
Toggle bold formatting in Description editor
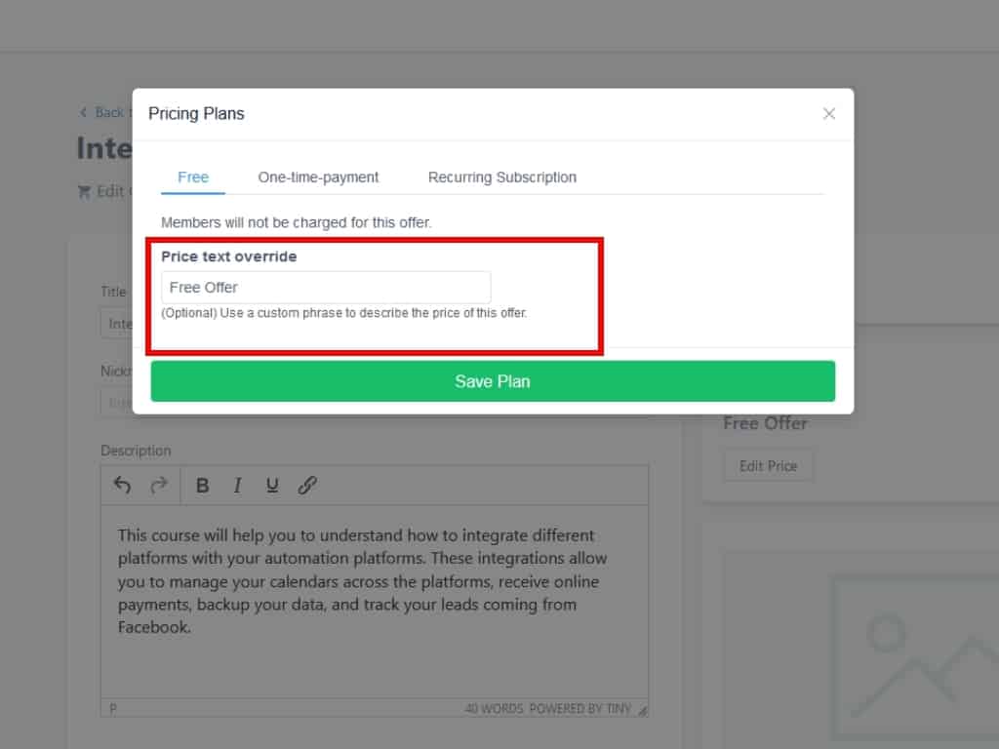[203, 485]
